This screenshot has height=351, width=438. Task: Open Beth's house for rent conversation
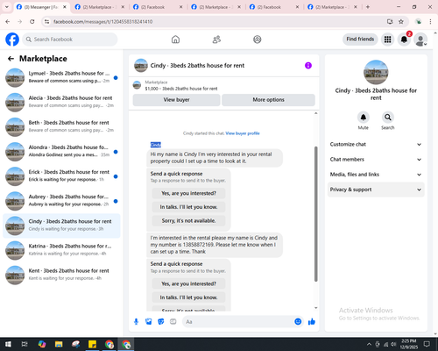[x=61, y=126]
